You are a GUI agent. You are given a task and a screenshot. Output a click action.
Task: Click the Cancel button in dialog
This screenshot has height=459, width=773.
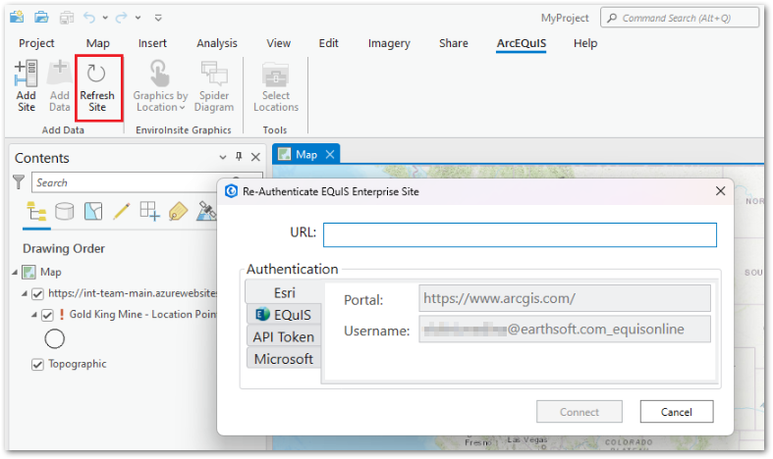pyautogui.click(x=677, y=412)
